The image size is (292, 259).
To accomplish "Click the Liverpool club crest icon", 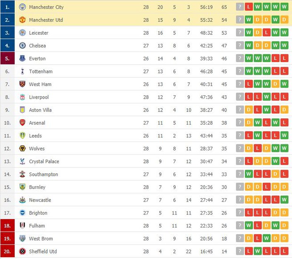I will click(22, 97).
